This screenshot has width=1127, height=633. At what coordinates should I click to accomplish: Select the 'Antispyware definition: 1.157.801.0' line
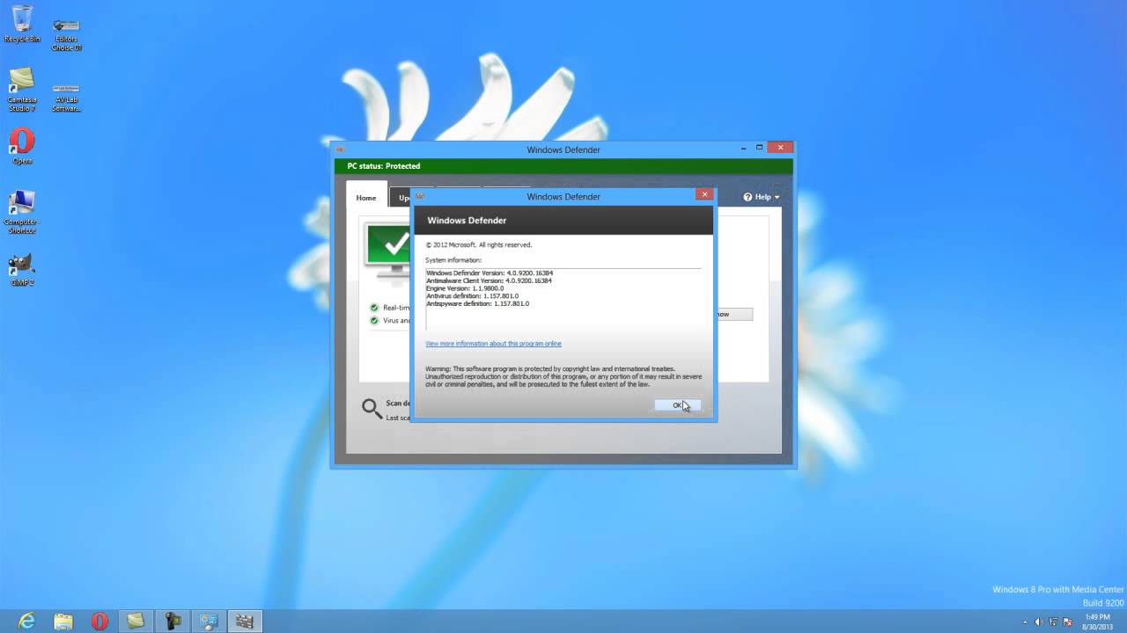pyautogui.click(x=477, y=303)
